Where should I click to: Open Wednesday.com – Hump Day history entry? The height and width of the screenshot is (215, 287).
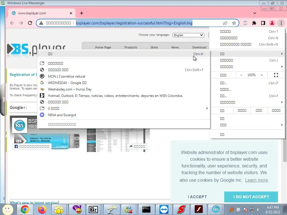(x=124, y=89)
